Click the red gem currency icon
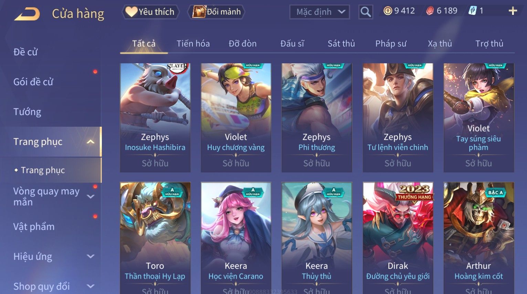Image resolution: width=527 pixels, height=294 pixels. coord(430,11)
